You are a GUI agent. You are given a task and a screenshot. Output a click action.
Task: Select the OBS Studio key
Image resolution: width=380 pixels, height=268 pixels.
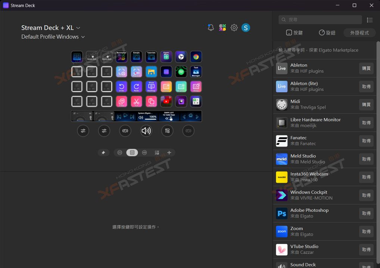pyautogui.click(x=181, y=57)
